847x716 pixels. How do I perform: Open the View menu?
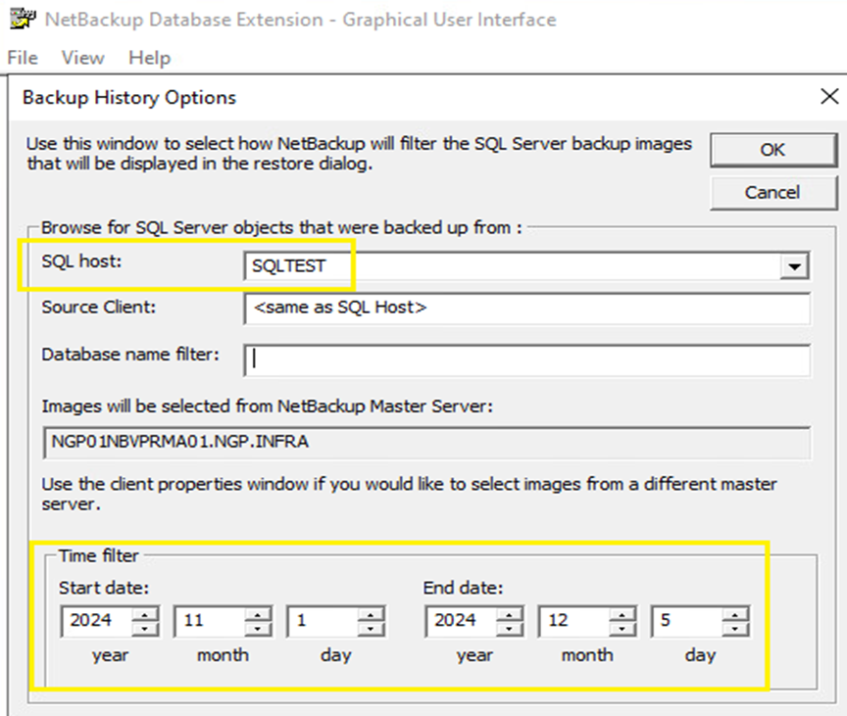click(x=82, y=58)
